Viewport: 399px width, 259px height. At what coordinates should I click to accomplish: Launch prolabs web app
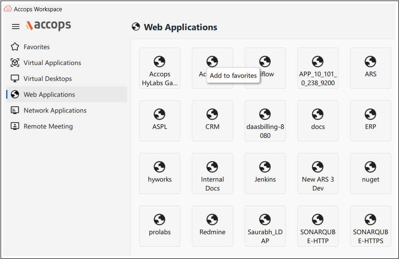pos(159,226)
